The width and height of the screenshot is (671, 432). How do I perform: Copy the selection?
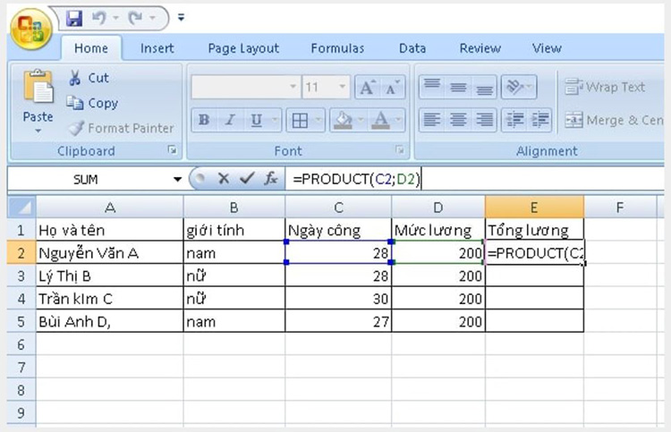[x=92, y=103]
